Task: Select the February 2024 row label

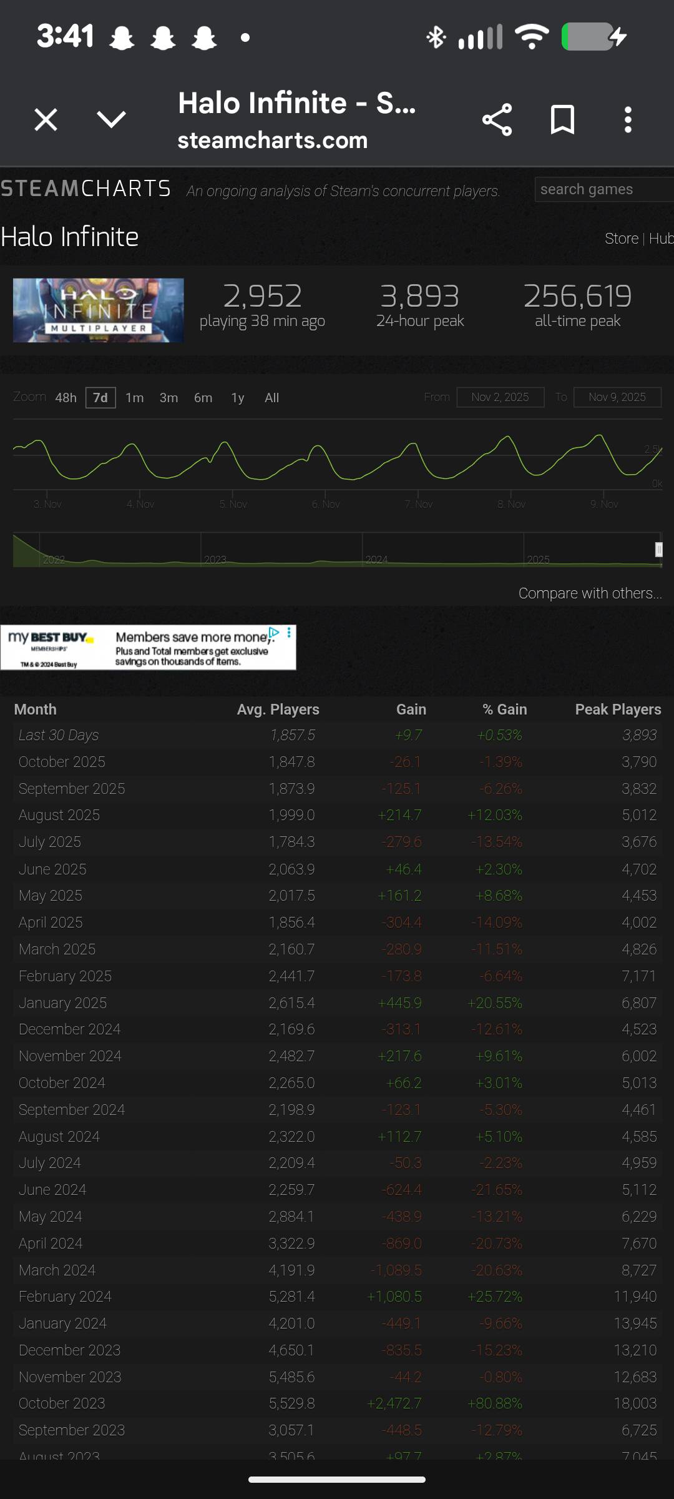Action: coord(65,1297)
